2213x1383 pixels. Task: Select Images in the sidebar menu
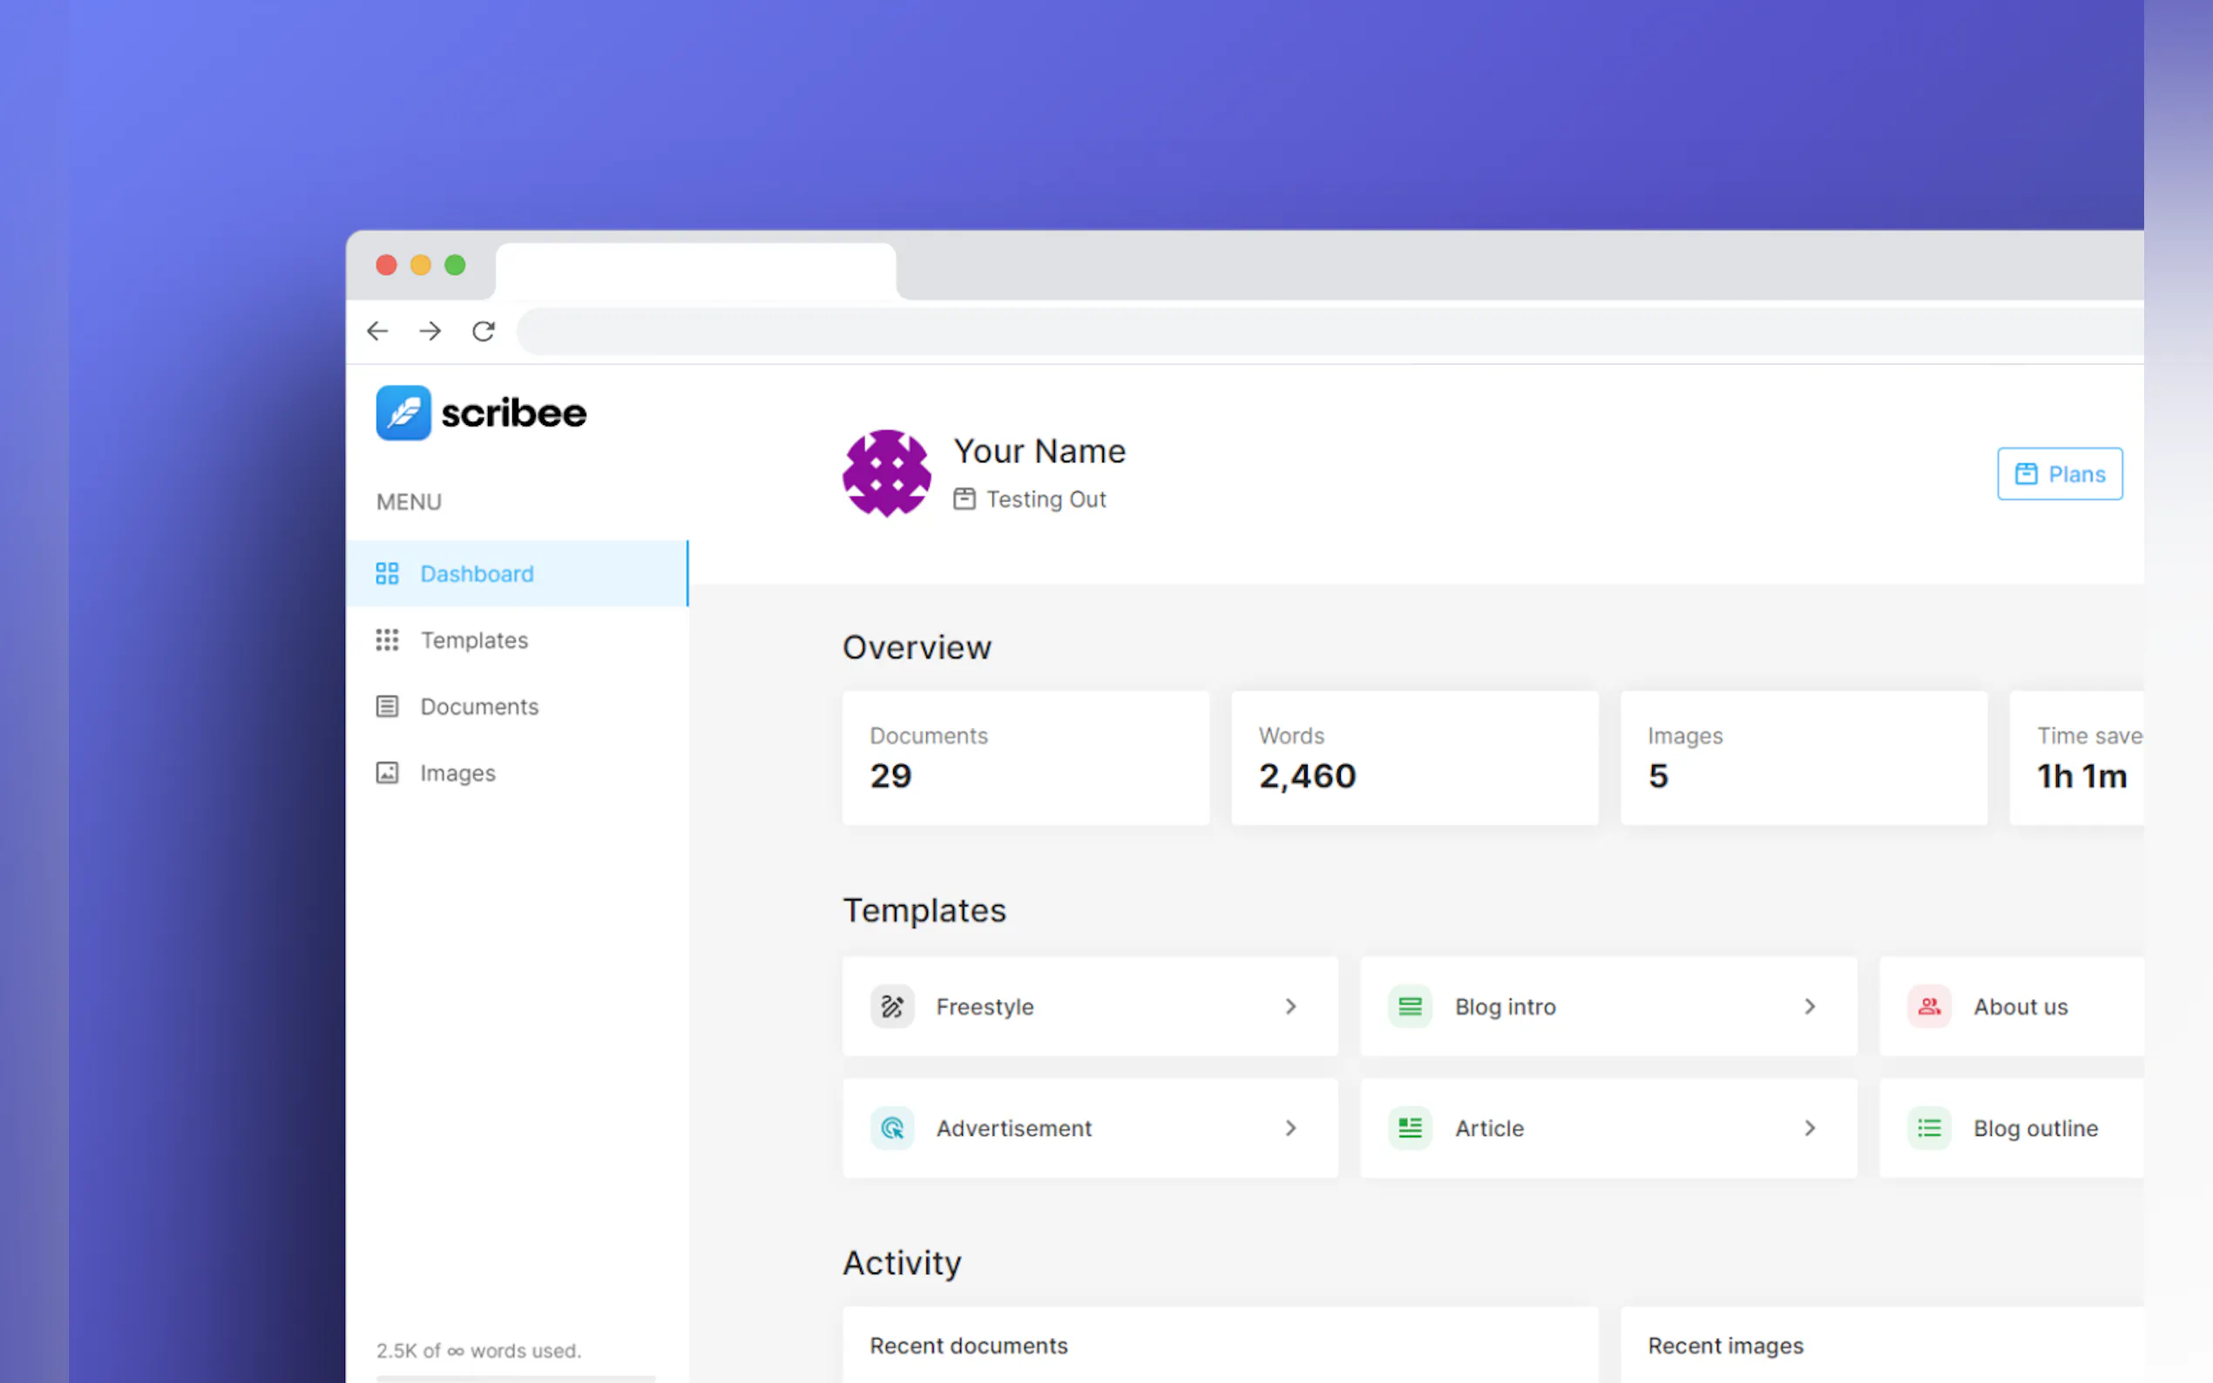click(457, 772)
